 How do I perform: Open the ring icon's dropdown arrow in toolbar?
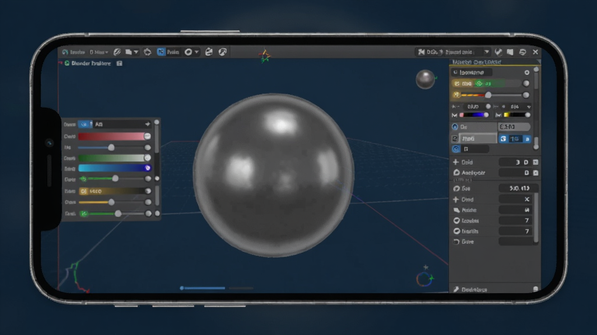(x=196, y=52)
